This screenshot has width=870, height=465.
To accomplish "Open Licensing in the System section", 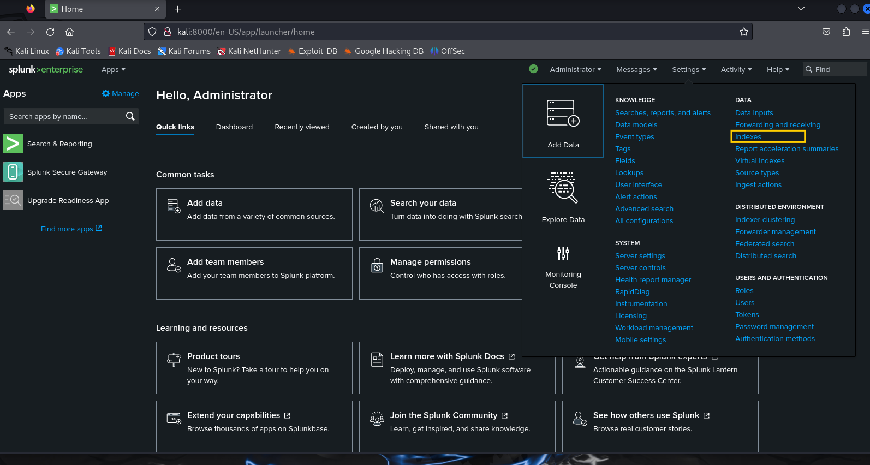I will [630, 315].
